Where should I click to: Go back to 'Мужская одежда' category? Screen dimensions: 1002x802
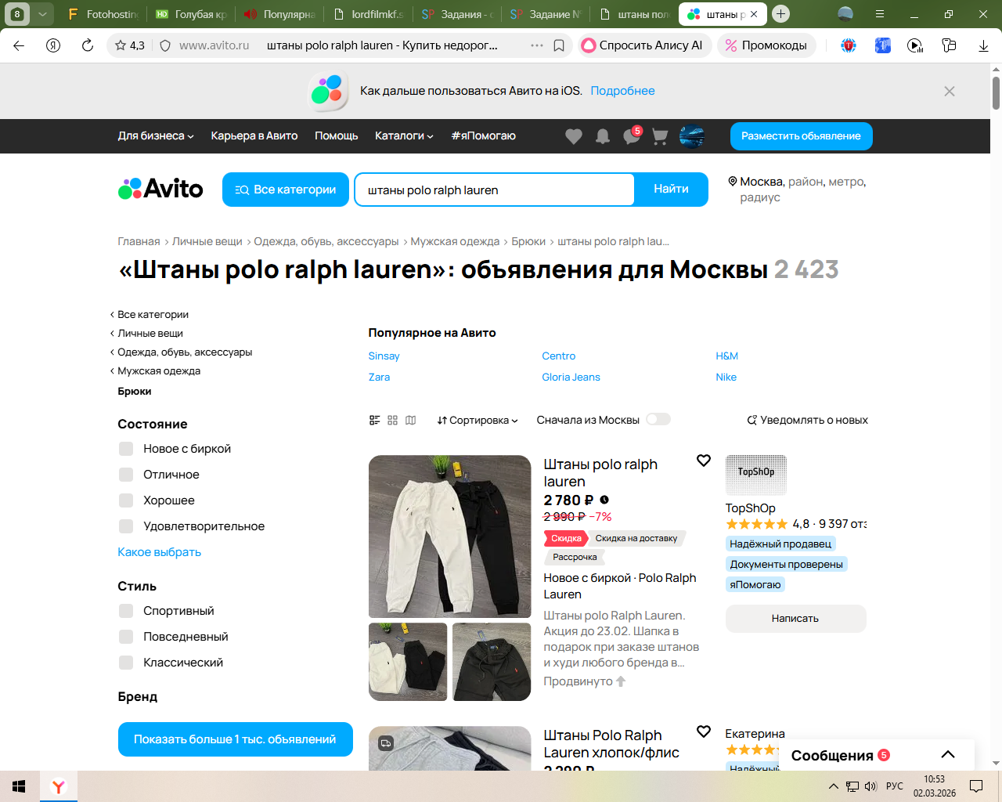click(x=159, y=371)
